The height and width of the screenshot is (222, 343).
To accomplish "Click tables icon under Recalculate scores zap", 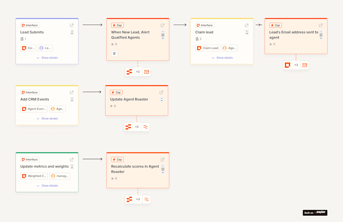I will tap(129, 199).
